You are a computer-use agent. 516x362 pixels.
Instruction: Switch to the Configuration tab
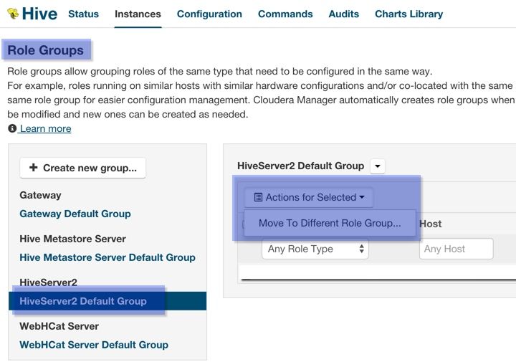click(x=209, y=14)
